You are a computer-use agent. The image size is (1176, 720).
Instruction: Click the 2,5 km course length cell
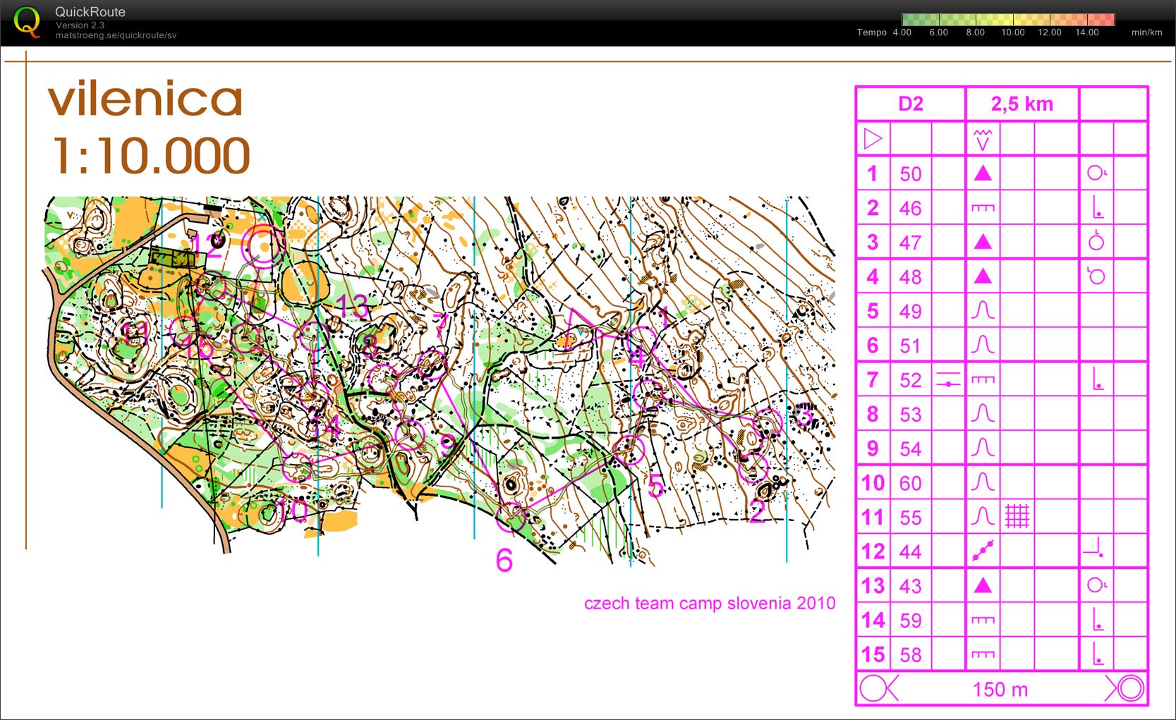pyautogui.click(x=1022, y=104)
